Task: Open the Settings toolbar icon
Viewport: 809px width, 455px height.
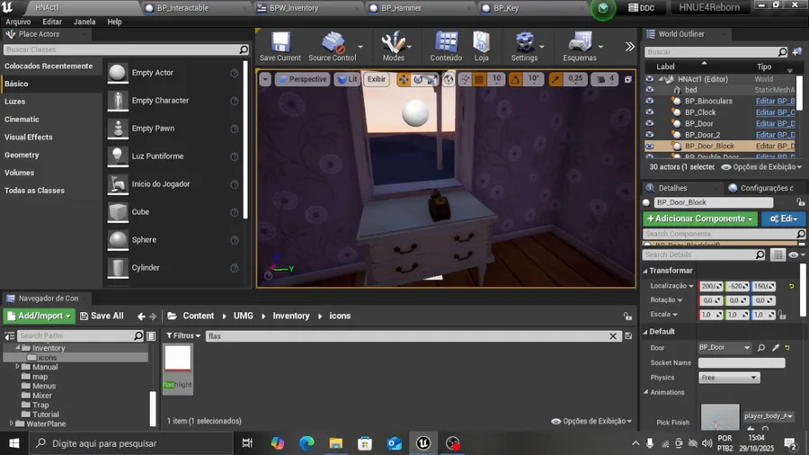Action: point(524,42)
